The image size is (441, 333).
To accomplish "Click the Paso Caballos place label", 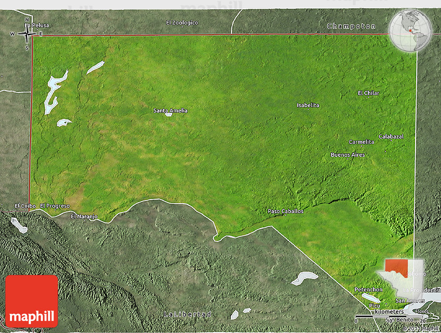I will pos(285,211).
